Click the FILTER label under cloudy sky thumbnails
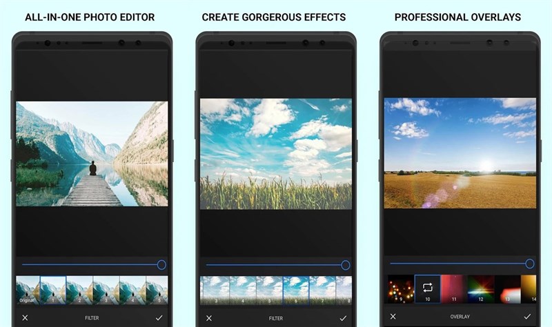This screenshot has height=327, width=552. tap(276, 318)
